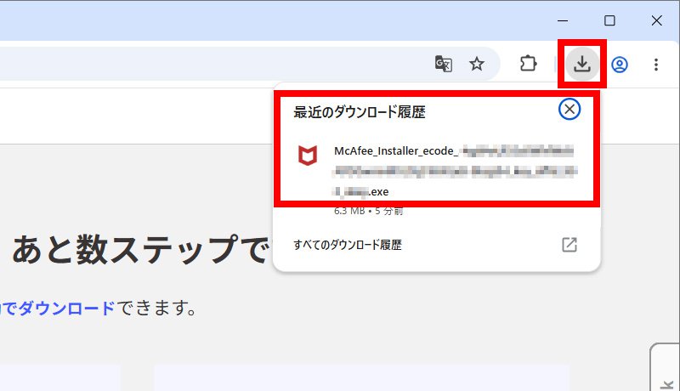
Task: Minimize the browser window
Action: click(x=563, y=20)
